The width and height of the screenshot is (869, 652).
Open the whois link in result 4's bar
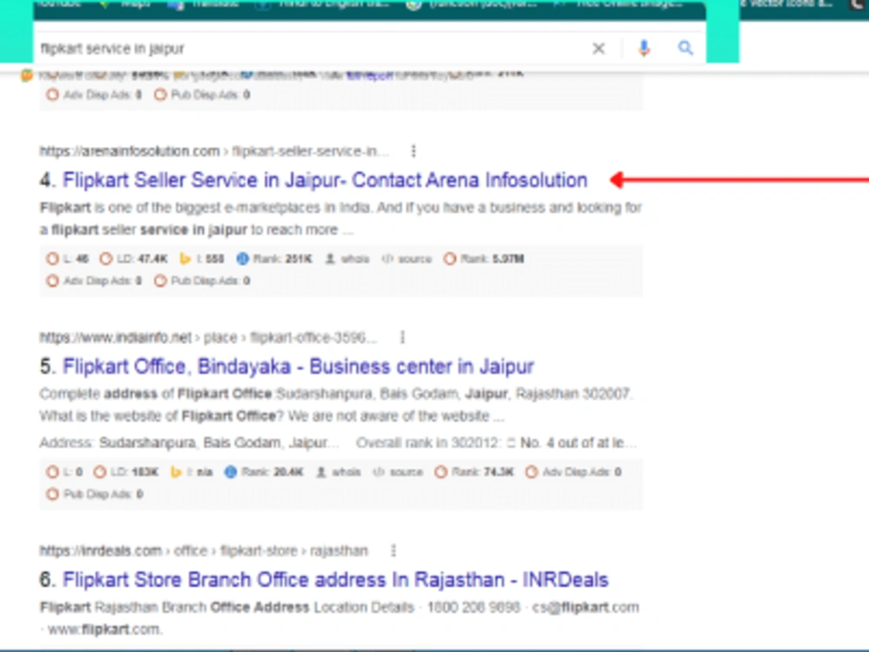point(347,259)
